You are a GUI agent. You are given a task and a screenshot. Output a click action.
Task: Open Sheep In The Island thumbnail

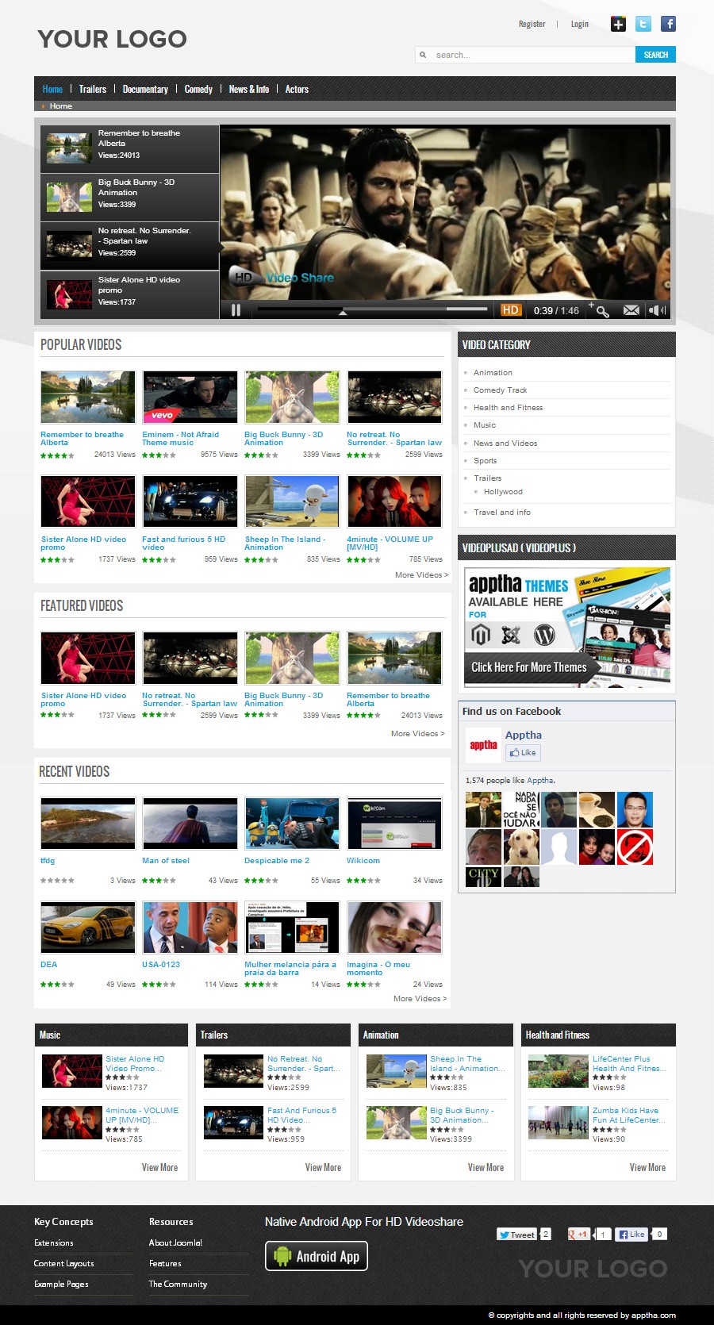292,501
